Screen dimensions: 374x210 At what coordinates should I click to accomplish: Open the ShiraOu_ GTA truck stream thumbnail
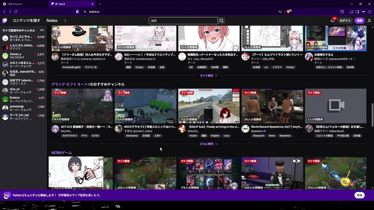[209, 106]
